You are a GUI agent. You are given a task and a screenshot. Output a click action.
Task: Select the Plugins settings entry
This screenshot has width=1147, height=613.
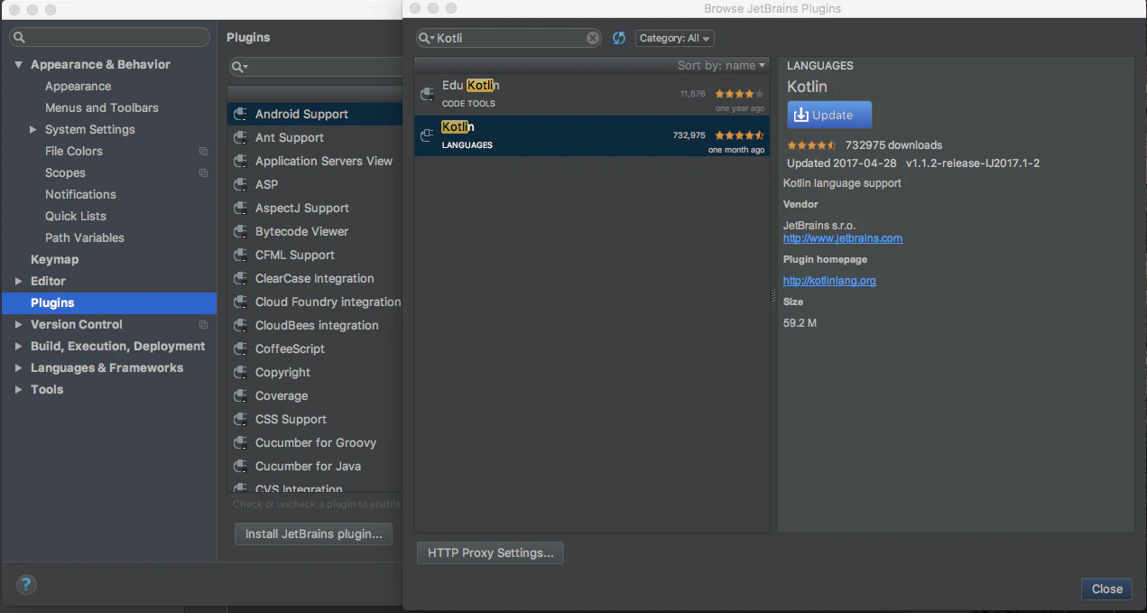point(108,302)
